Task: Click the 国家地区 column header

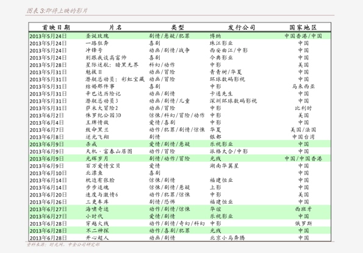Action: point(303,27)
